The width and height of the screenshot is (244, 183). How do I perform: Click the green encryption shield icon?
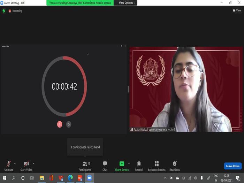click(4, 11)
